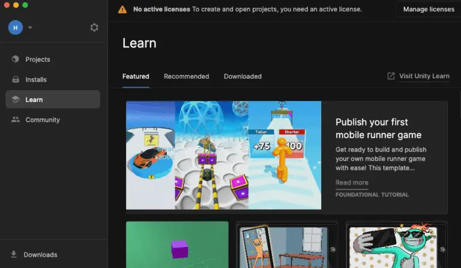Click the external link icon beside Visit Unity Learn

(391, 76)
